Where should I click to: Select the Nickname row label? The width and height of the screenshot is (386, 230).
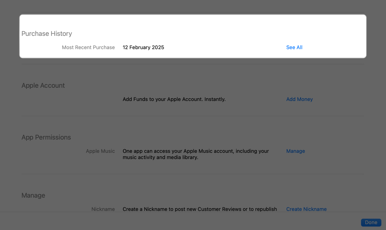point(103,209)
